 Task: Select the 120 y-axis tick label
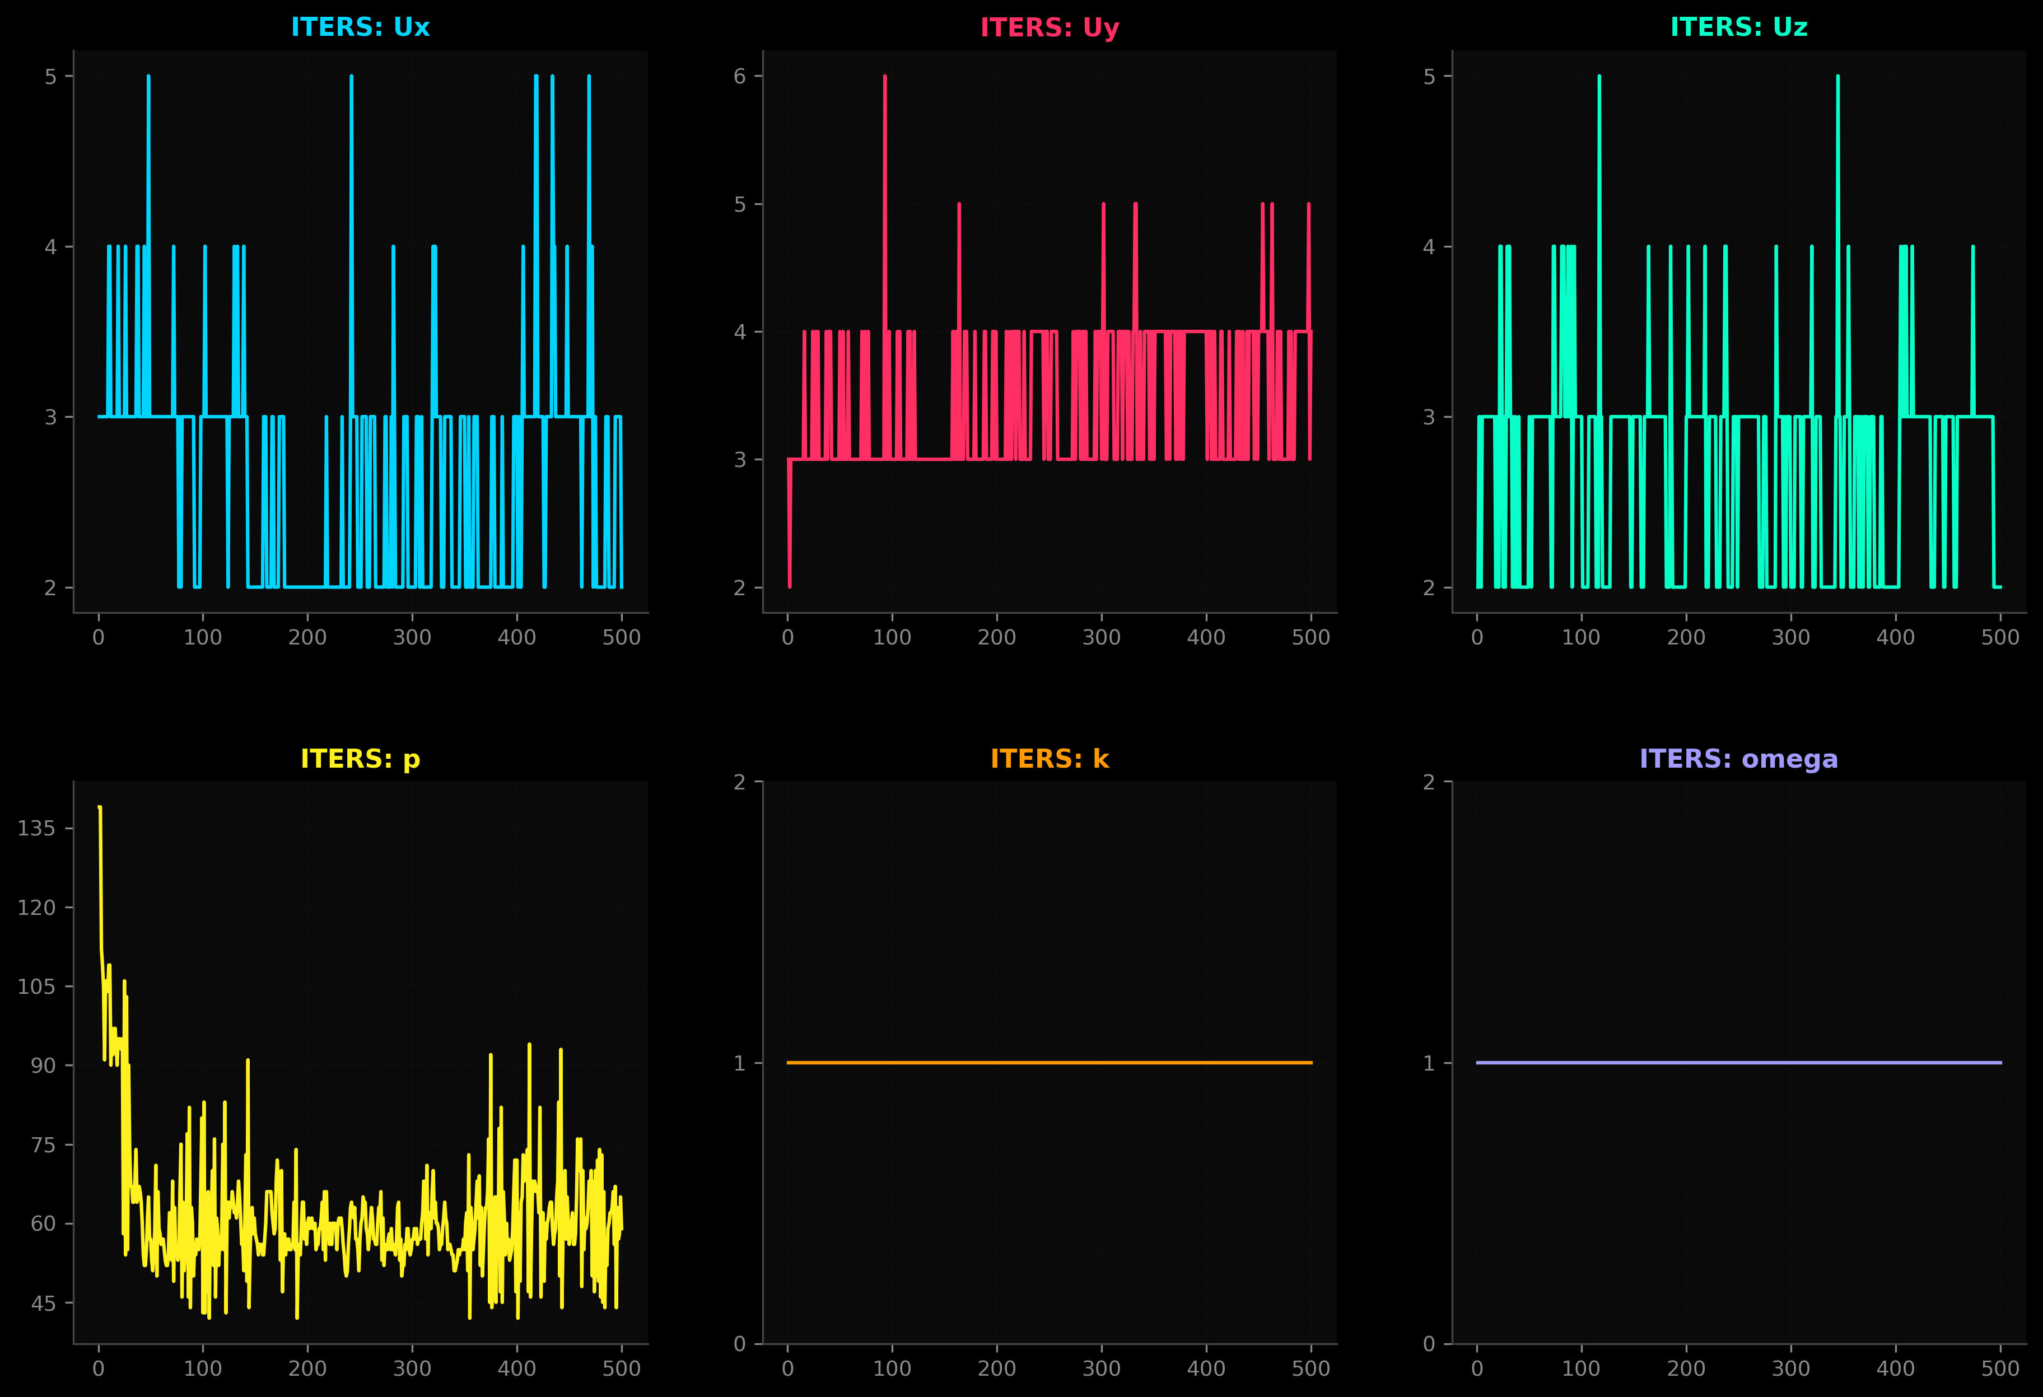coord(36,907)
